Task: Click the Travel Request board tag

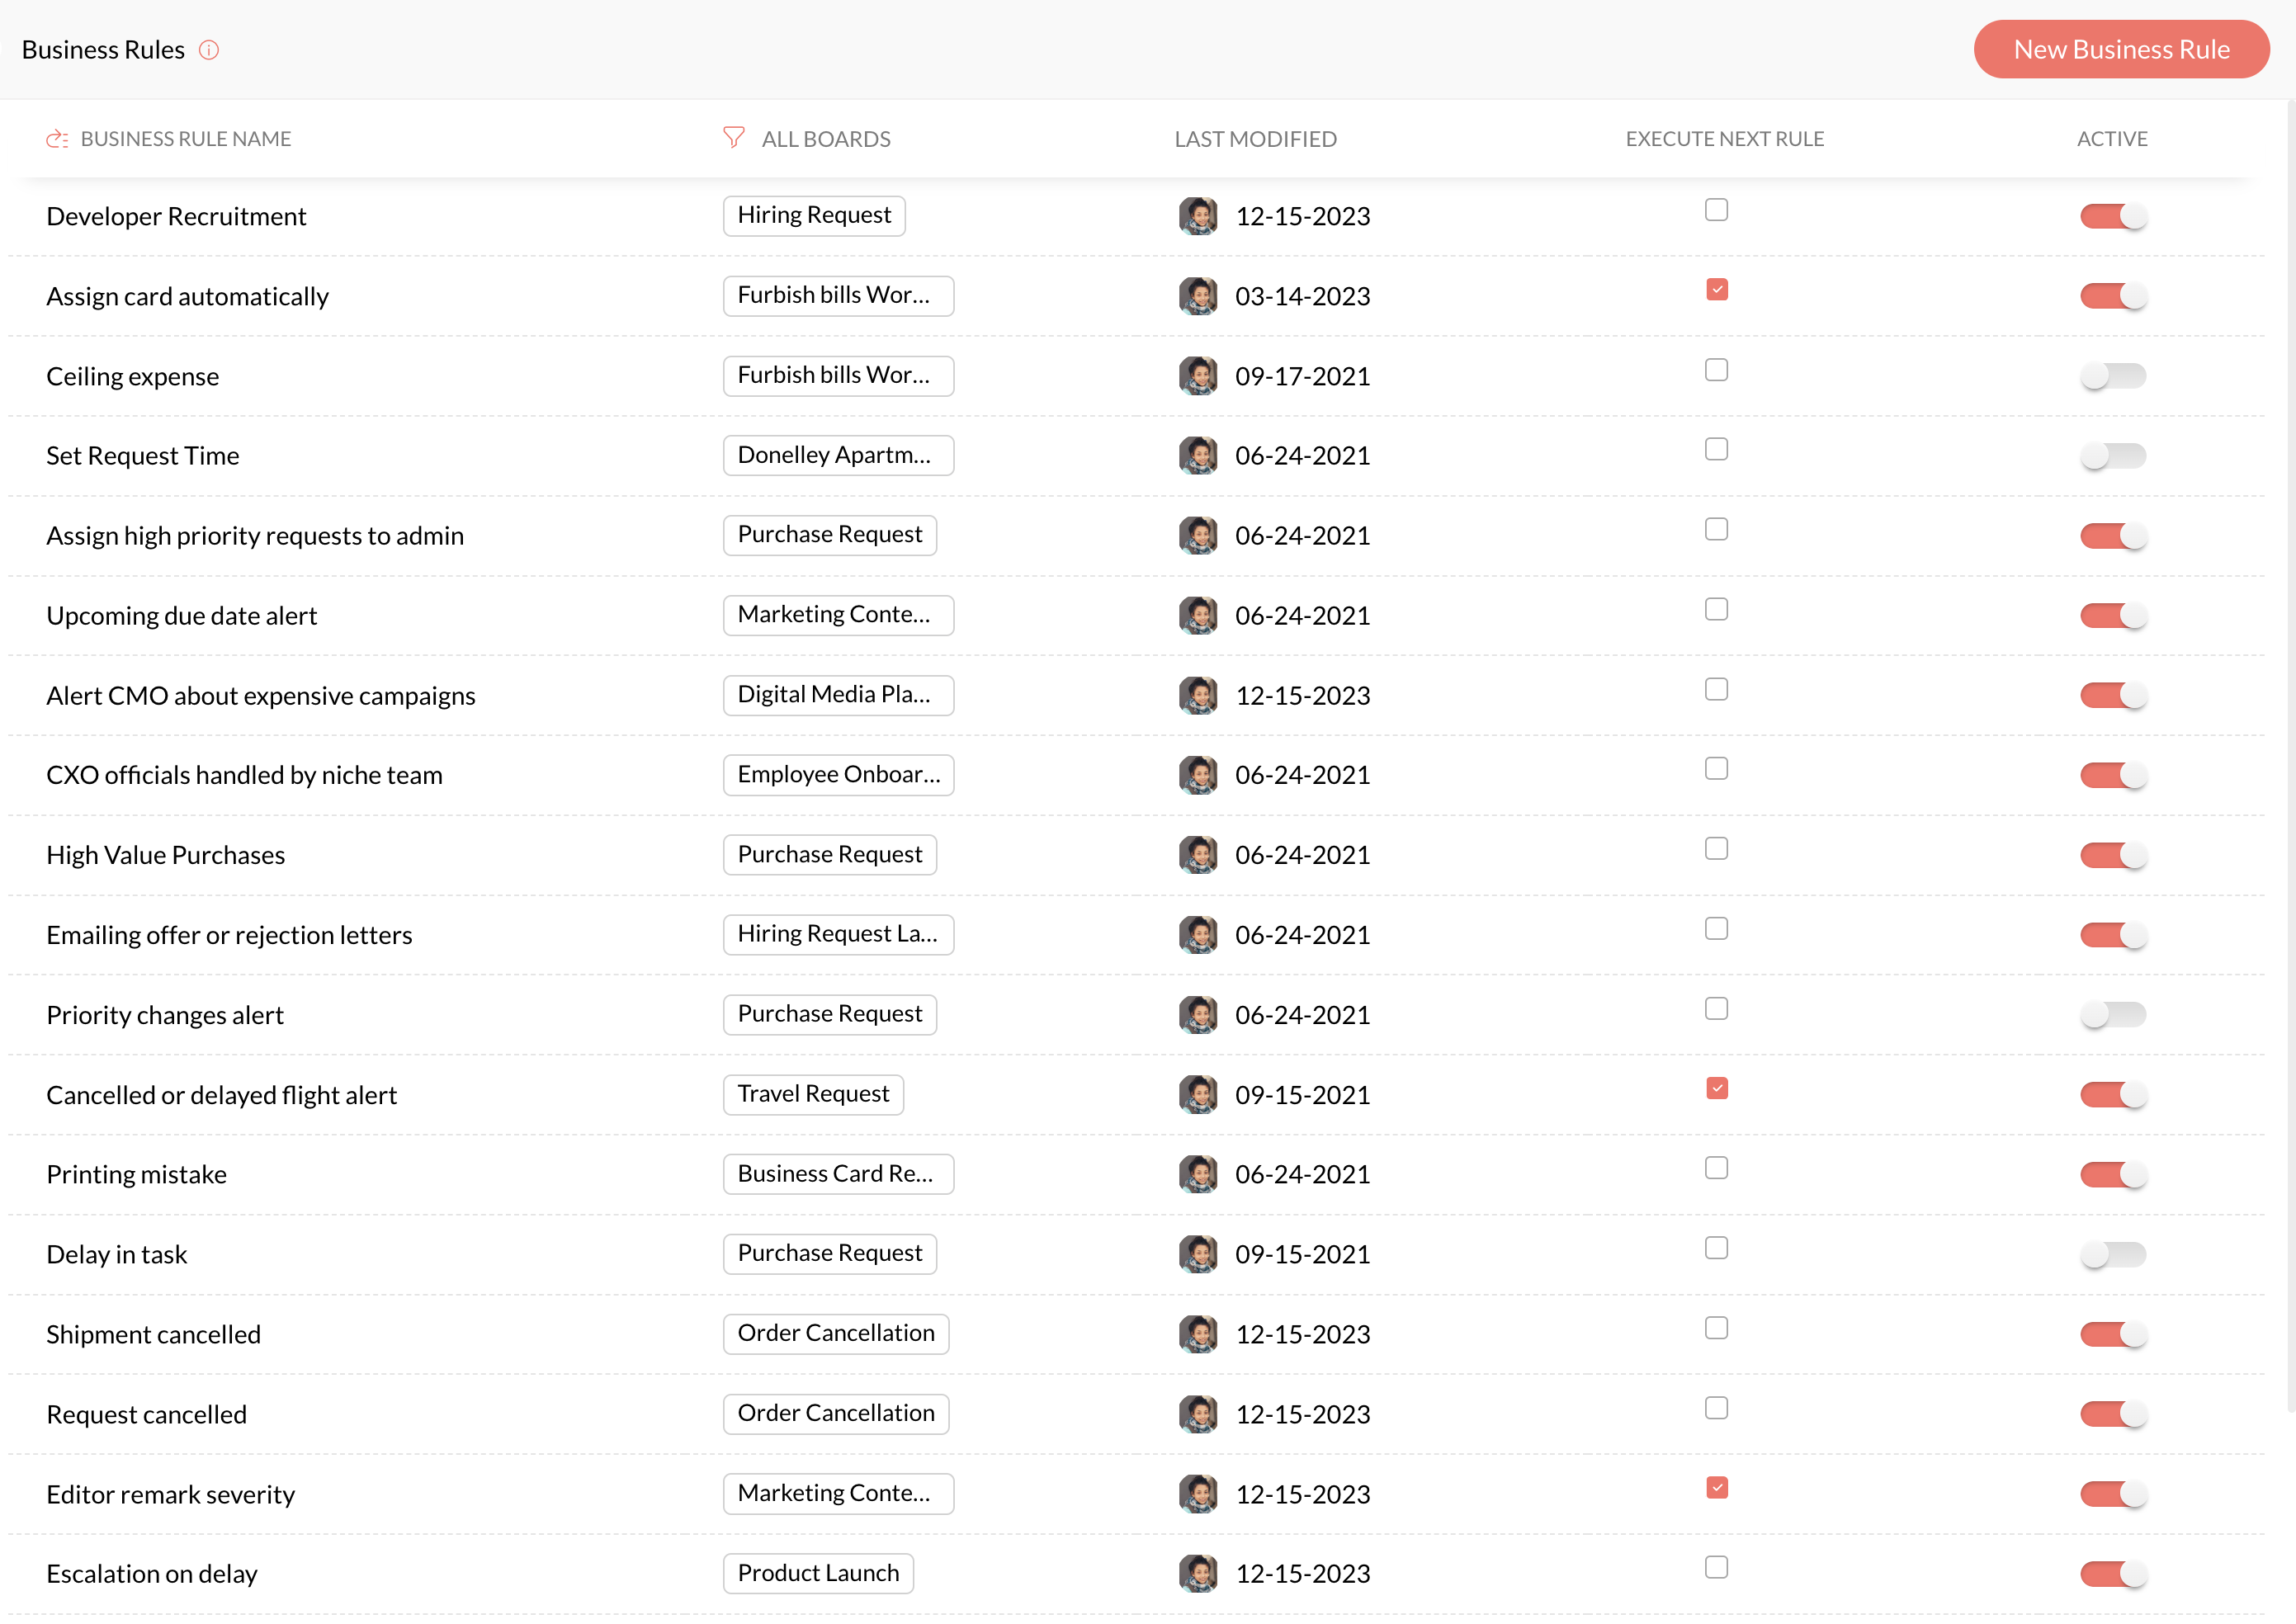Action: click(812, 1094)
